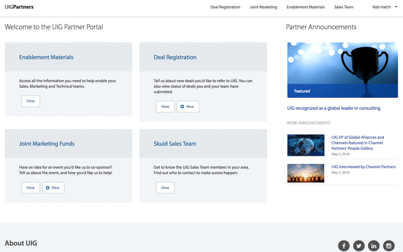Image resolution: width=403 pixels, height=252 pixels.
Task: Open the LinkedIn social icon
Action: pyautogui.click(x=373, y=246)
